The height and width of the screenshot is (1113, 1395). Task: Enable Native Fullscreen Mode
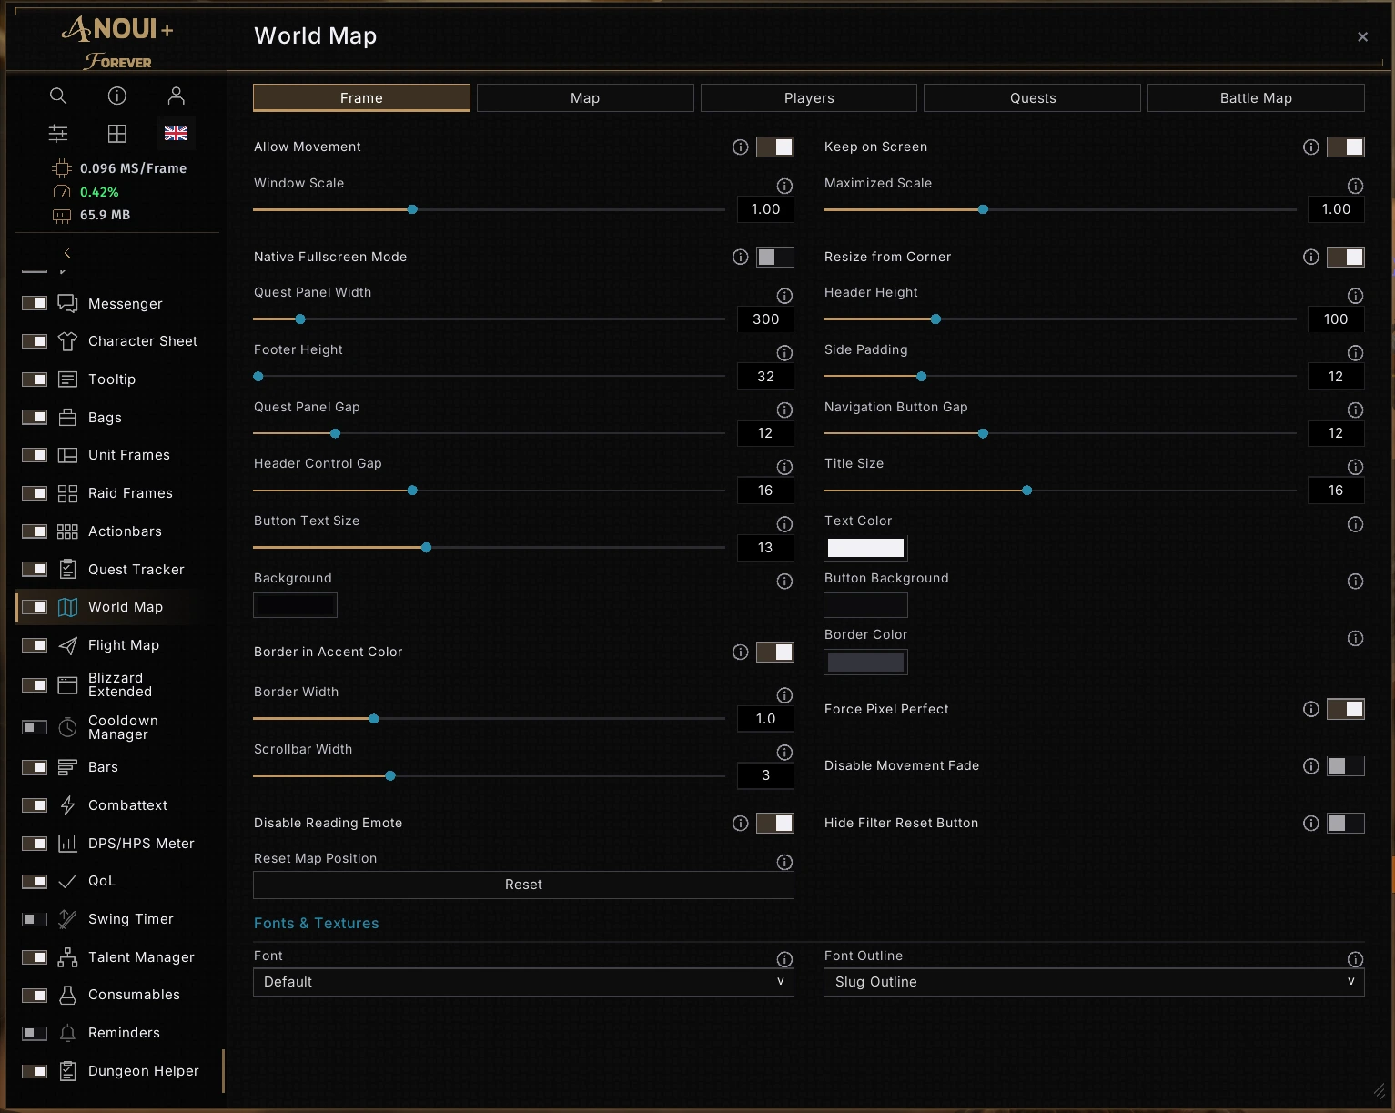pos(775,258)
